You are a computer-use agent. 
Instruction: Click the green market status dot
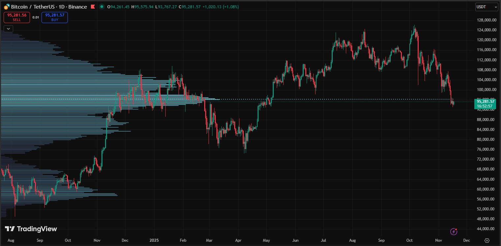pos(102,7)
